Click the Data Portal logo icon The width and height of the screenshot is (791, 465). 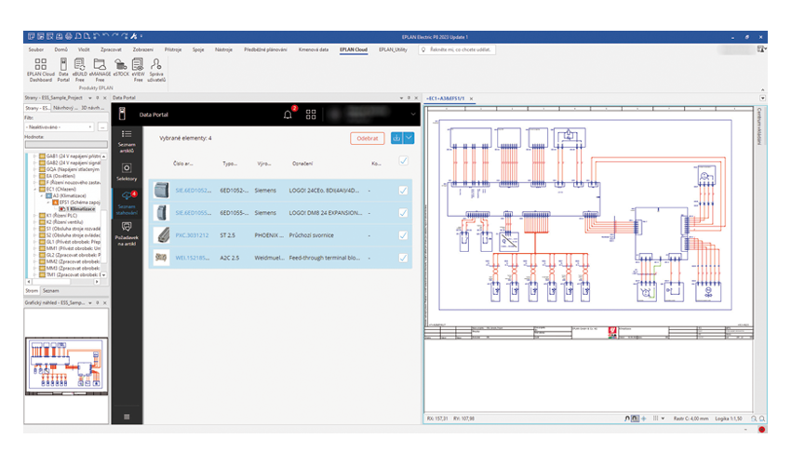point(122,114)
